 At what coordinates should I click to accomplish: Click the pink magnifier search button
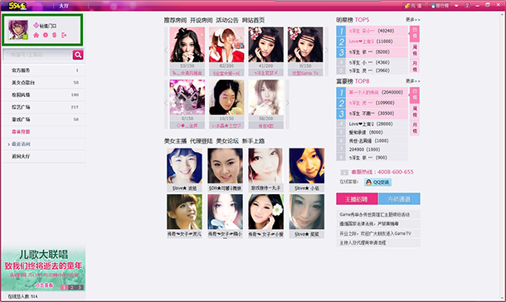click(78, 55)
